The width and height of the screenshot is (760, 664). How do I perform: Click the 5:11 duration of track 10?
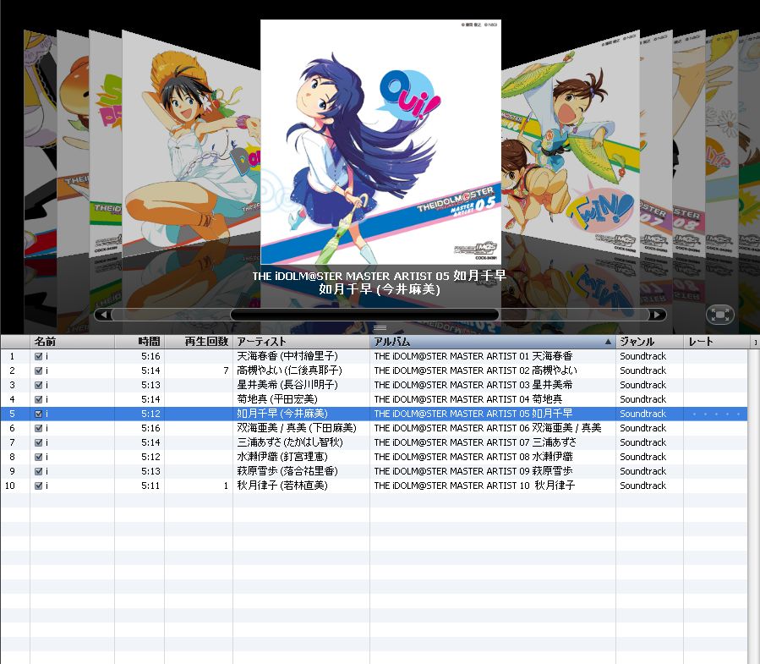pos(150,486)
